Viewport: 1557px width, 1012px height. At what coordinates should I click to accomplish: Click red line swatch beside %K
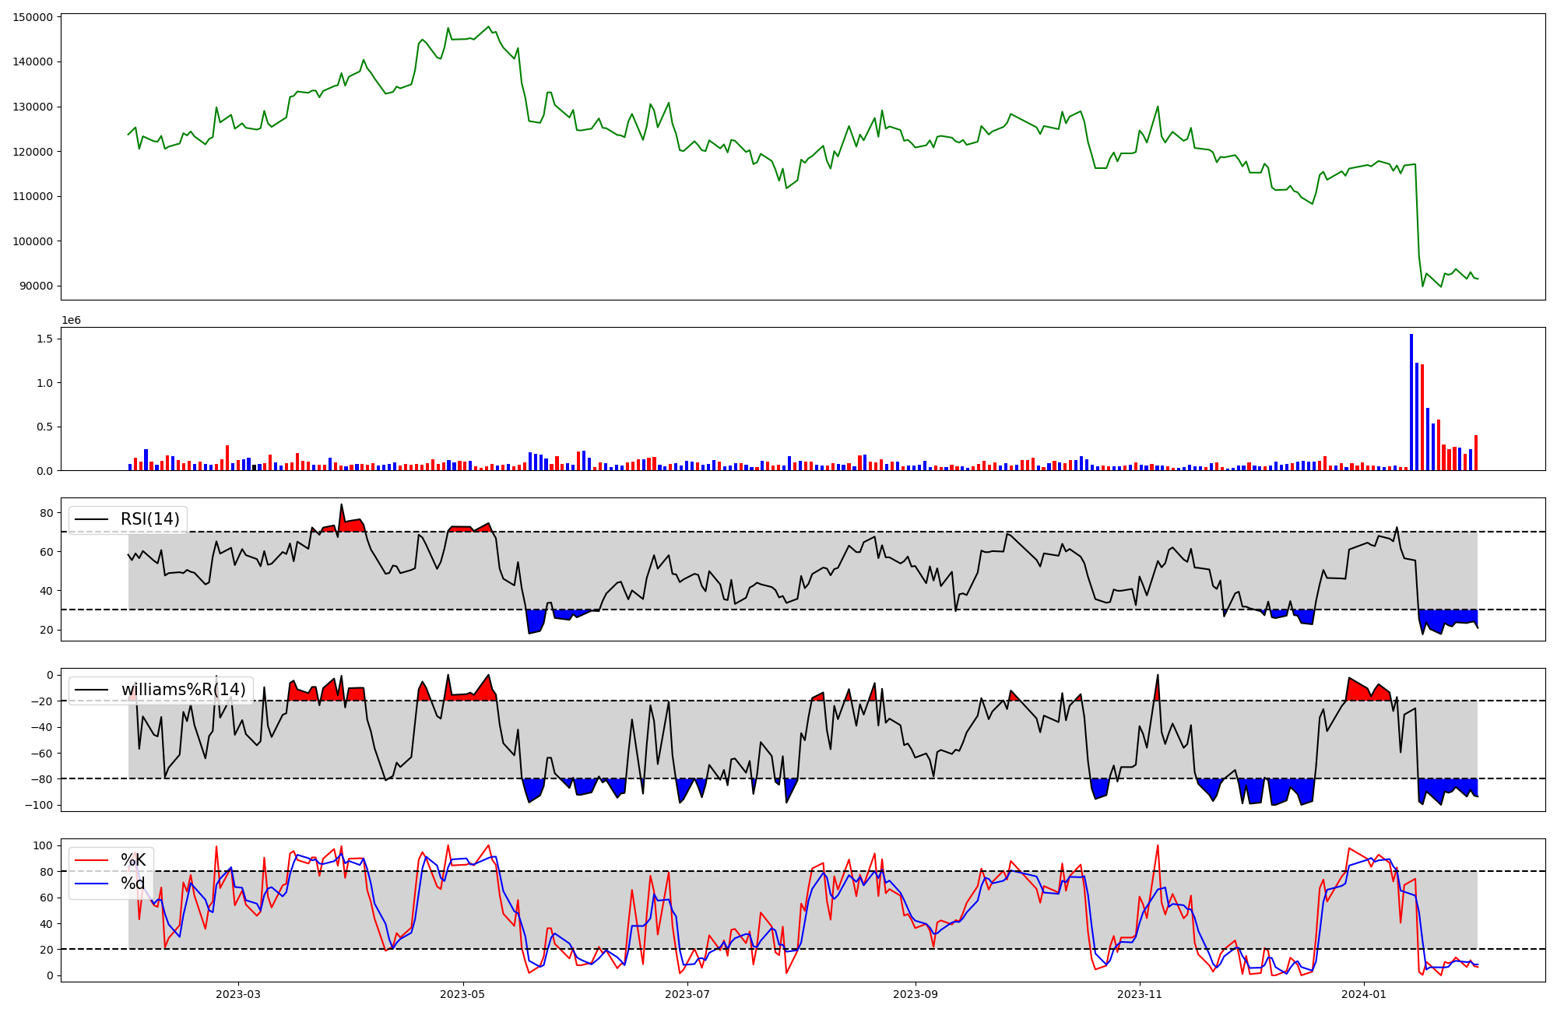[x=92, y=860]
